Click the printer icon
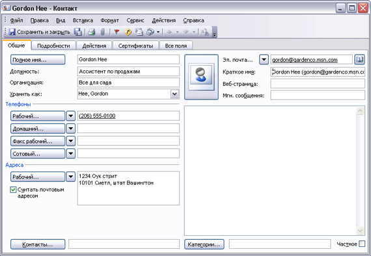This screenshot has height=256, width=371. tap(92, 32)
